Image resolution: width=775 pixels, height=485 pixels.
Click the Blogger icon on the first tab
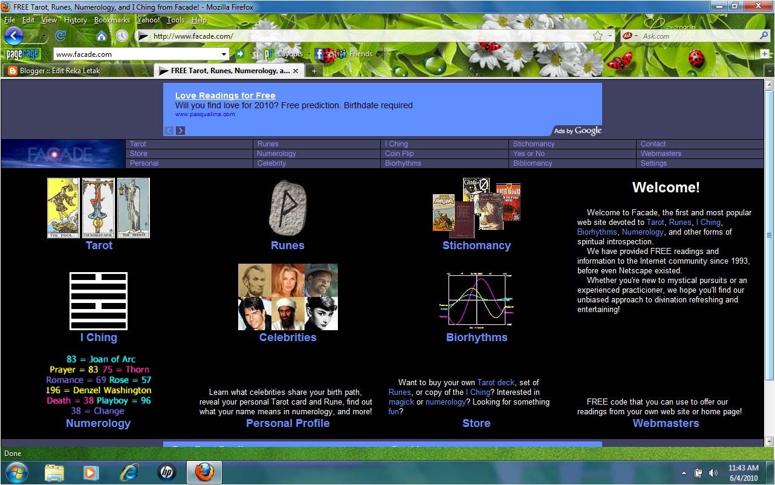point(12,71)
